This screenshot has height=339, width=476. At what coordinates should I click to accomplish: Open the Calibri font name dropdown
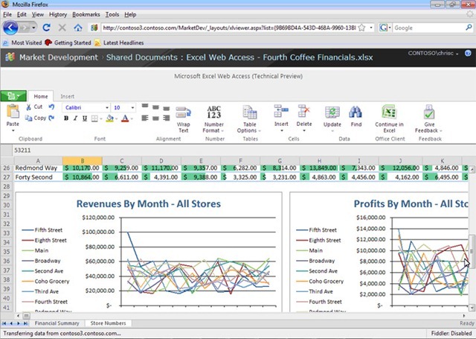click(x=106, y=107)
